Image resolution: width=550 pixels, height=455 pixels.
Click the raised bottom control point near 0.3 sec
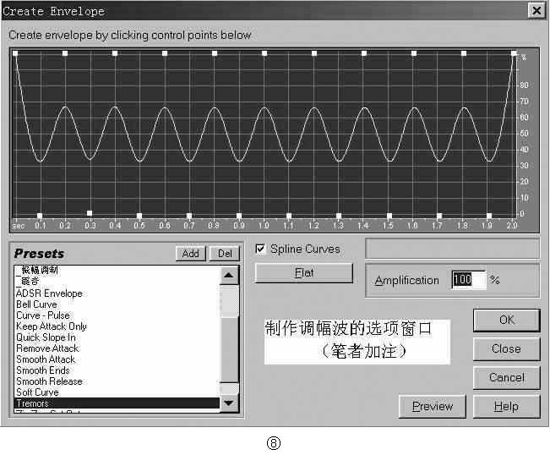tap(90, 213)
